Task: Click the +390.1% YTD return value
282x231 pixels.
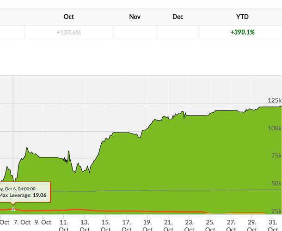Action: (x=242, y=32)
